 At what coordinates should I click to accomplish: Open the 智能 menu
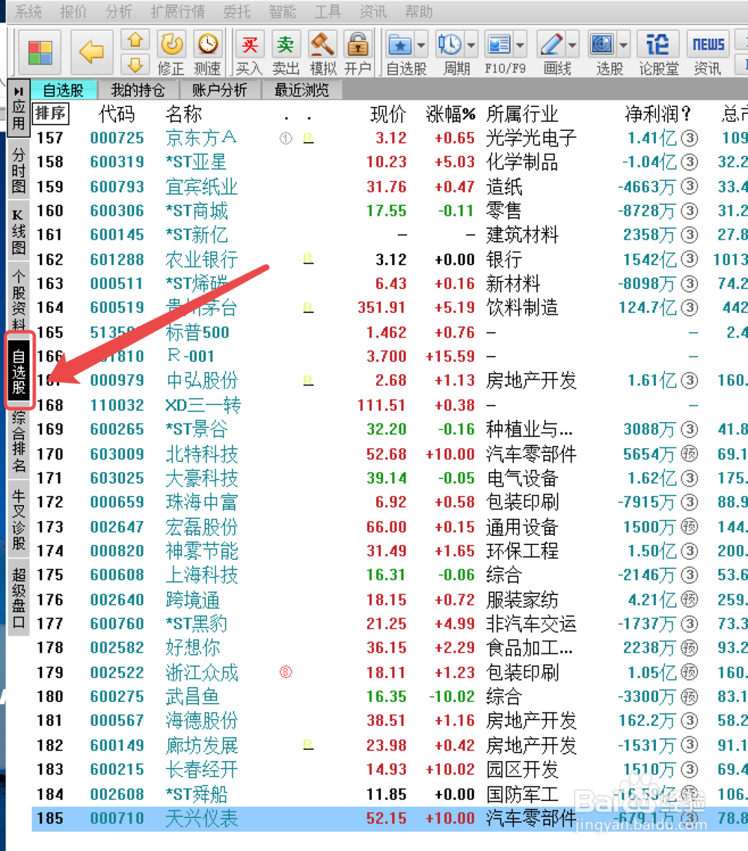[x=282, y=11]
